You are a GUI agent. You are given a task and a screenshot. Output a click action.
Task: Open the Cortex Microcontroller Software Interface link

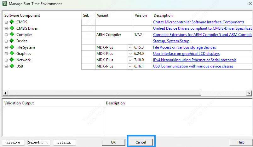(x=198, y=22)
